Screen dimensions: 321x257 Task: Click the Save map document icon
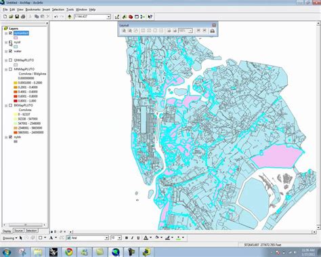(17, 17)
